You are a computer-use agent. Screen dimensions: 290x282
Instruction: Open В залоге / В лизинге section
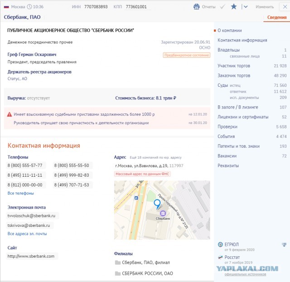(237, 107)
